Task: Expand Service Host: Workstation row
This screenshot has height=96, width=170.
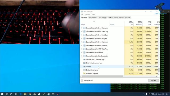Action: pos(82,53)
